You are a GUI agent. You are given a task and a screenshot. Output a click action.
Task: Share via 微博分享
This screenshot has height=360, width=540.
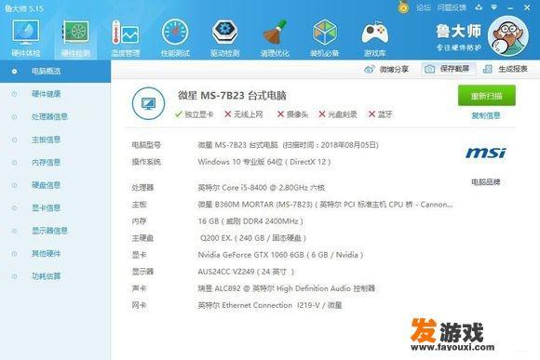tap(386, 69)
